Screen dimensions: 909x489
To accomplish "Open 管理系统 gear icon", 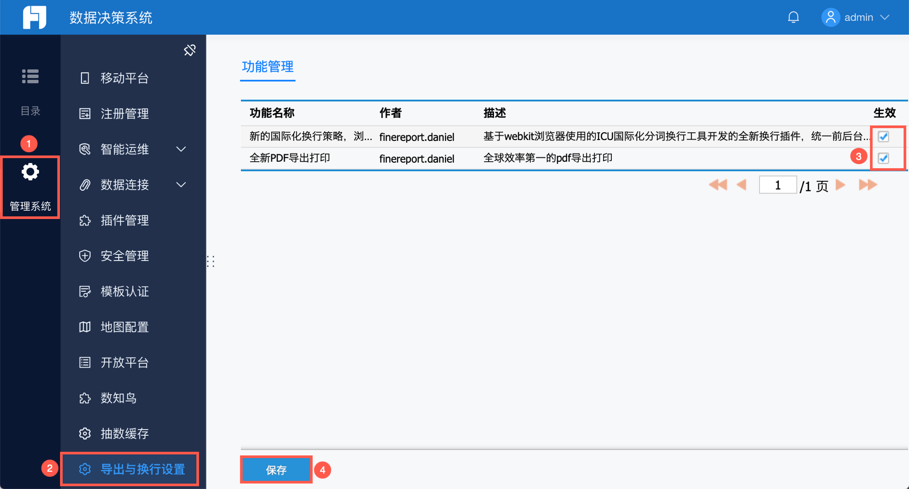I will (30, 172).
